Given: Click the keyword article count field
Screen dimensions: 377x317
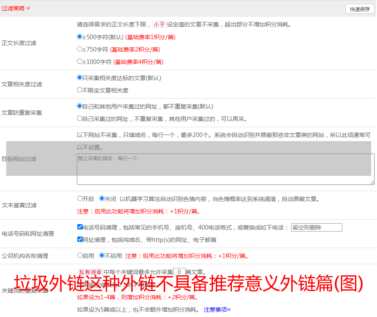Looking at the screenshot, I should 179,272.
